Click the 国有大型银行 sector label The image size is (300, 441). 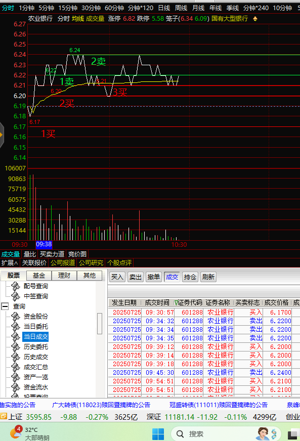click(230, 19)
